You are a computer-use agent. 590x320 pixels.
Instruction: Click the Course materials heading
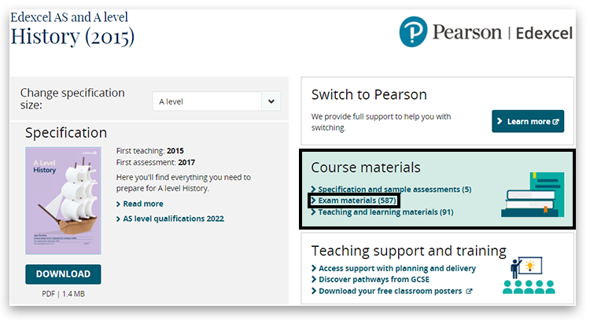366,167
